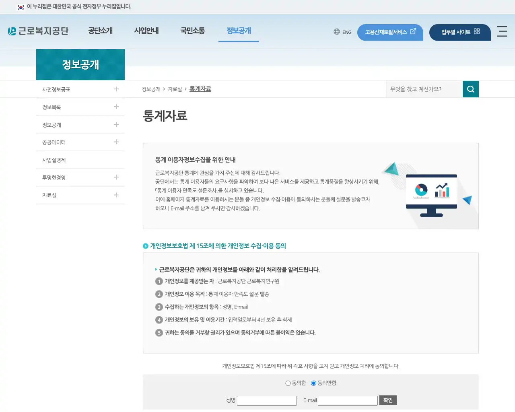This screenshot has width=515, height=412.
Task: Select the 정보공개 top navigation menu
Action: point(238,31)
